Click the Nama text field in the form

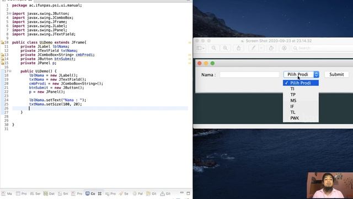249,75
